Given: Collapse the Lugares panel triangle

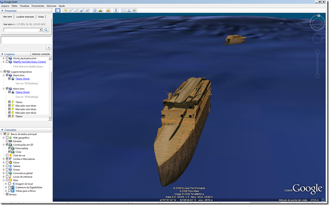Looking at the screenshot, I should (2, 54).
